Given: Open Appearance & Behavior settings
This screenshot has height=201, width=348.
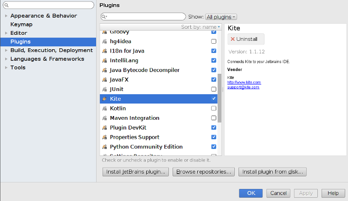Looking at the screenshot, I should (44, 16).
